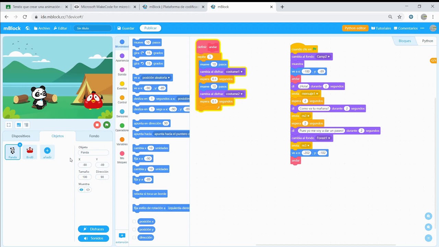
Task: Click the Disfraces button
Action: coord(93,229)
